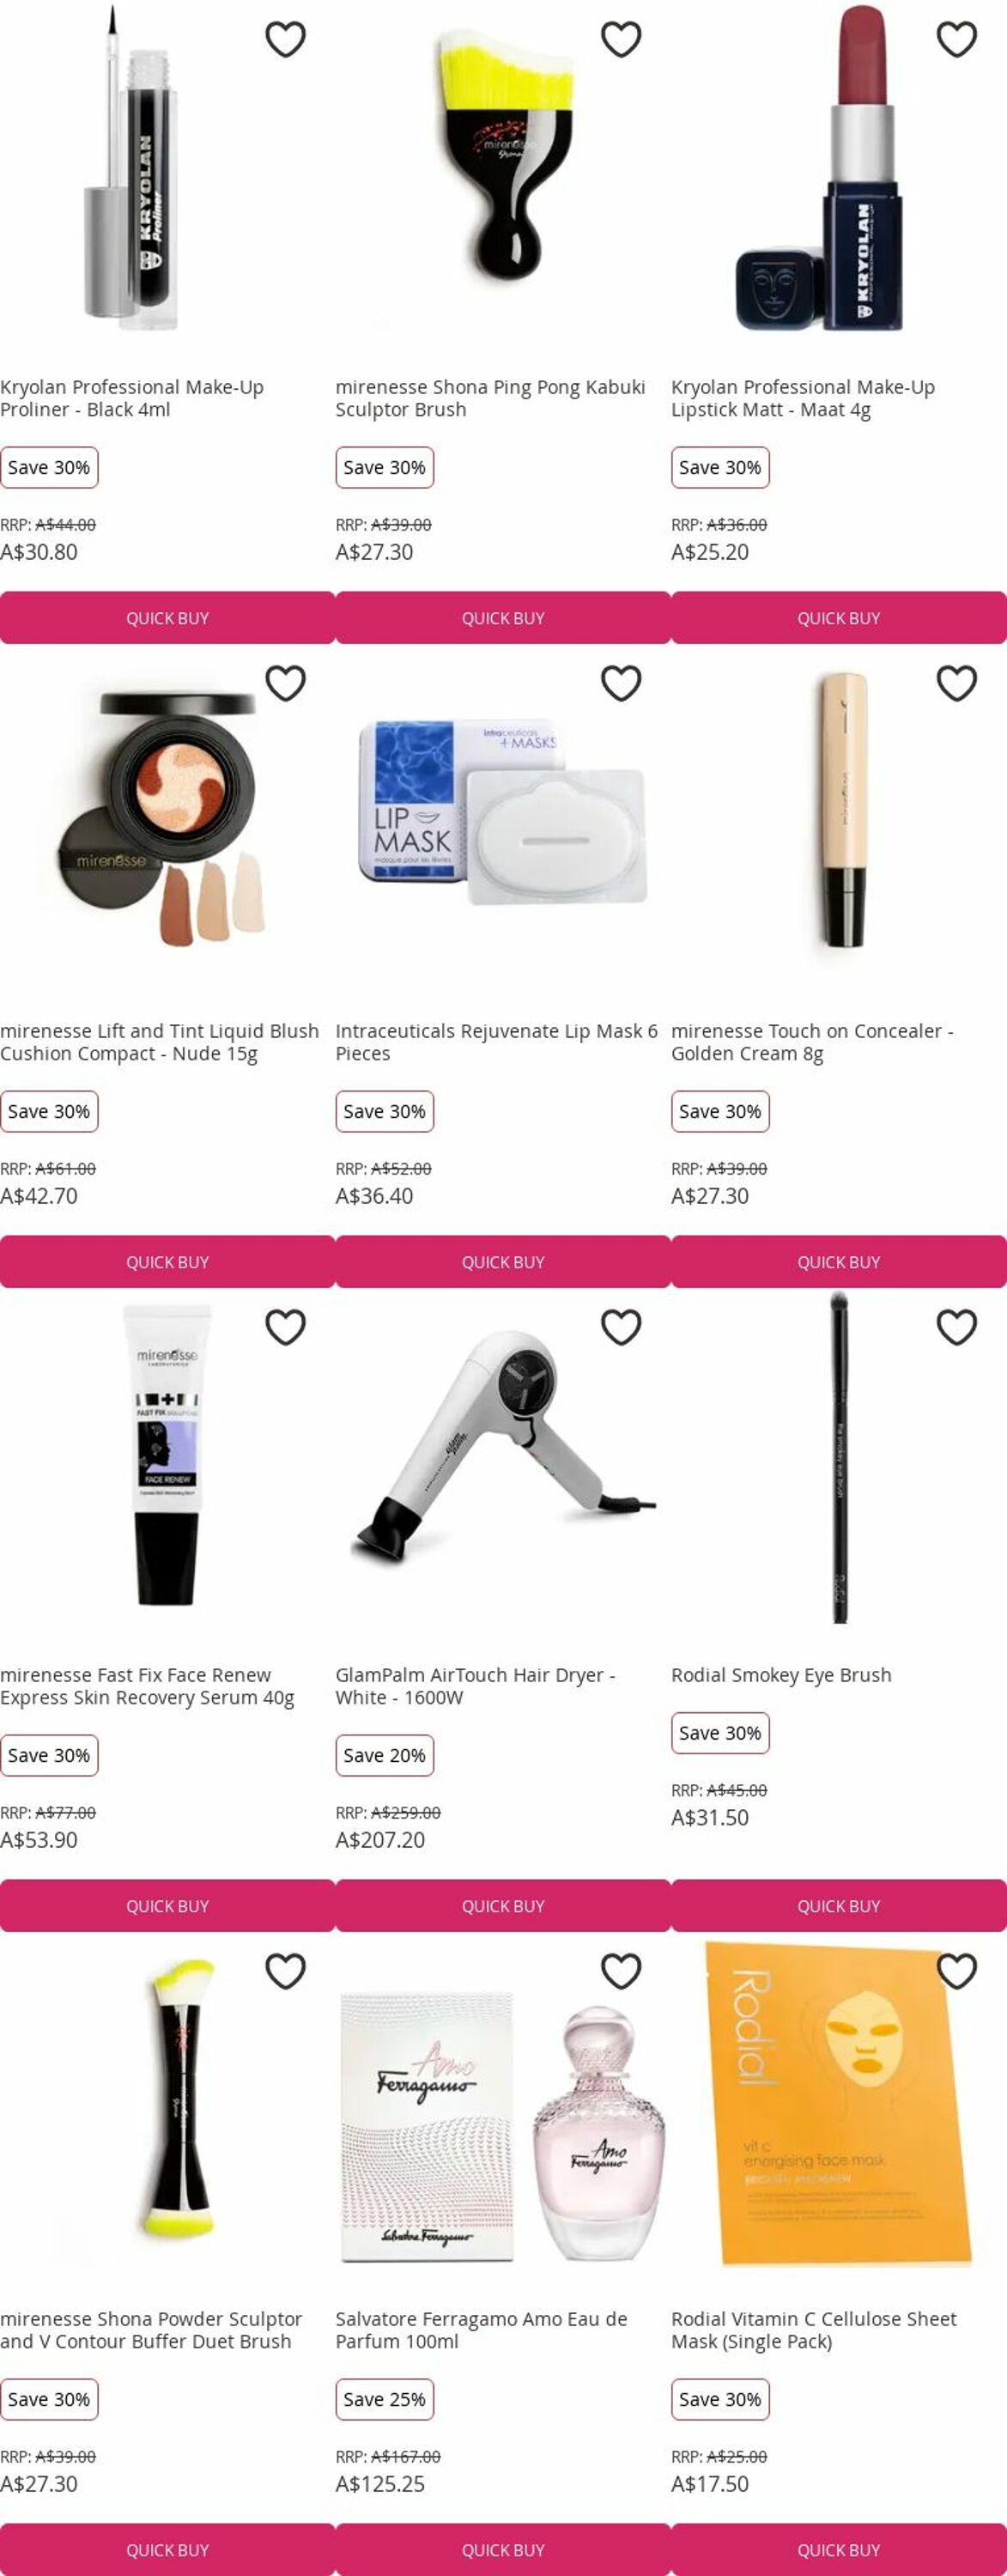
Task: Wishlist the Rodial Vitamin C Sheet Mask
Action: pos(957,1971)
